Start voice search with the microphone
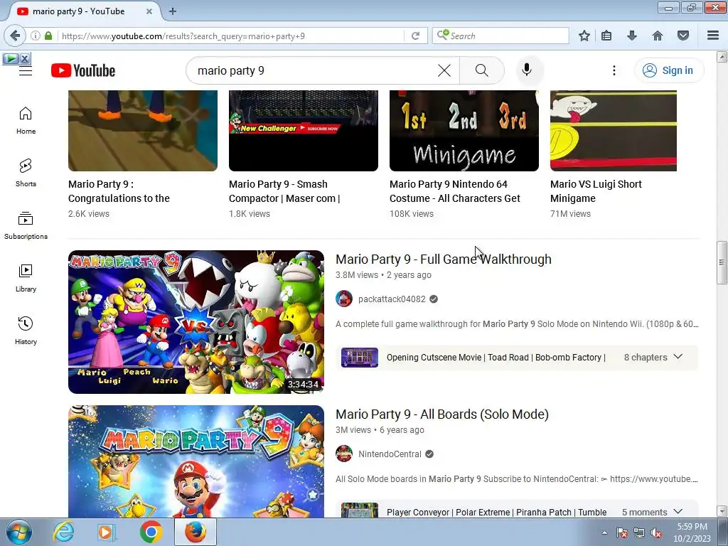The image size is (728, 546). click(527, 70)
